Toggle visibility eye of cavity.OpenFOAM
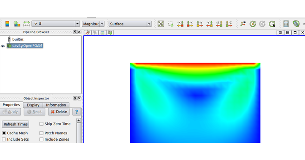Image resolution: width=305 pixels, height=160 pixels. click(3, 46)
